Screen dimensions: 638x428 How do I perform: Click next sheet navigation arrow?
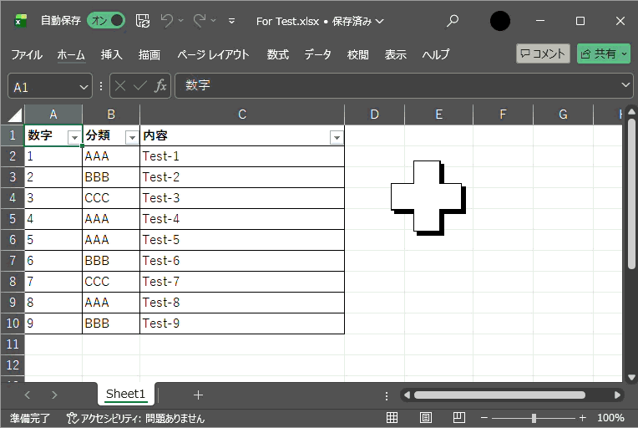coord(54,395)
